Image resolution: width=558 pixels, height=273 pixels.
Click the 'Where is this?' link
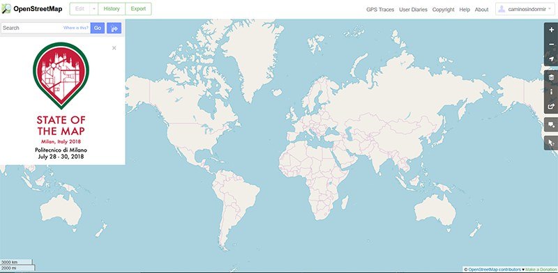click(76, 28)
